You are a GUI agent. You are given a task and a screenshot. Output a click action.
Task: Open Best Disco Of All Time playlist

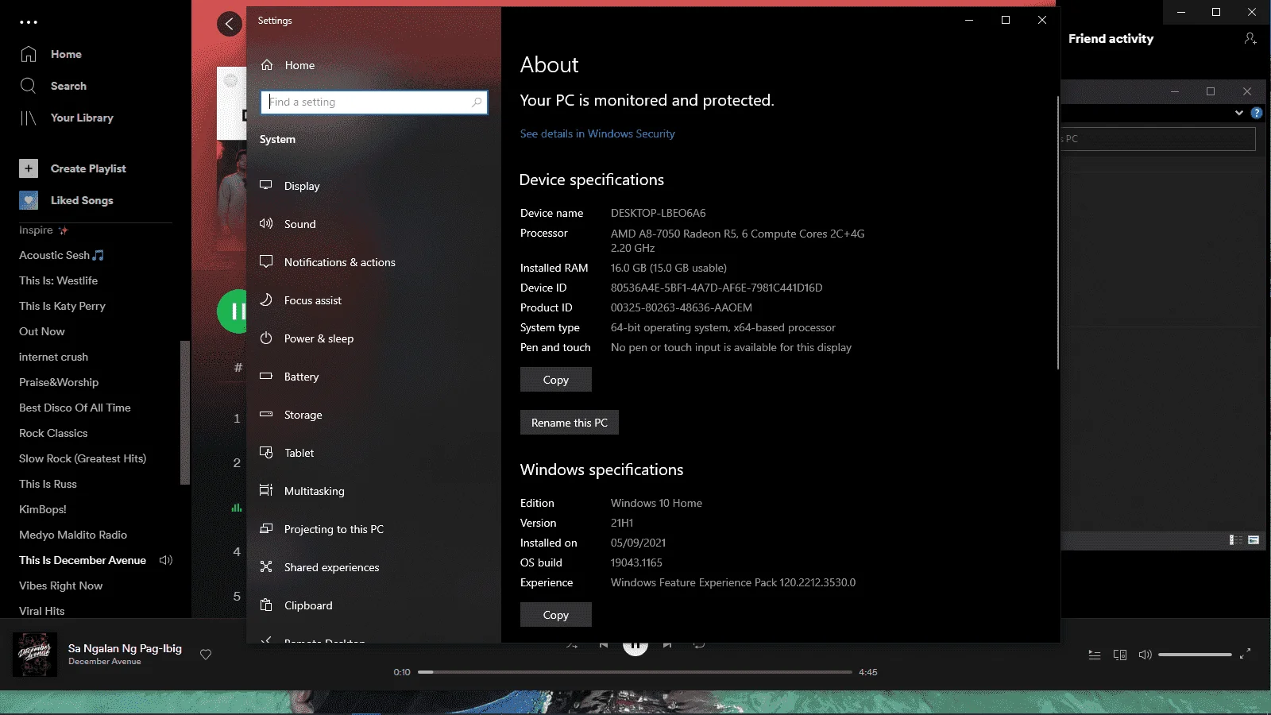click(x=75, y=408)
